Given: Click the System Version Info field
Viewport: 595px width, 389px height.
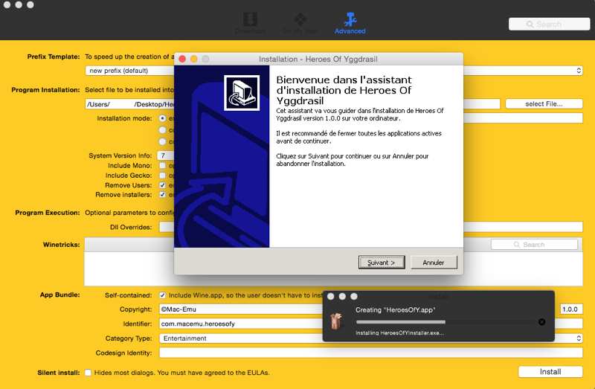Looking at the screenshot, I should (165, 155).
